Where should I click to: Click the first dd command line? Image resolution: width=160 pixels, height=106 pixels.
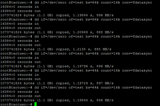click(x=76, y=2)
